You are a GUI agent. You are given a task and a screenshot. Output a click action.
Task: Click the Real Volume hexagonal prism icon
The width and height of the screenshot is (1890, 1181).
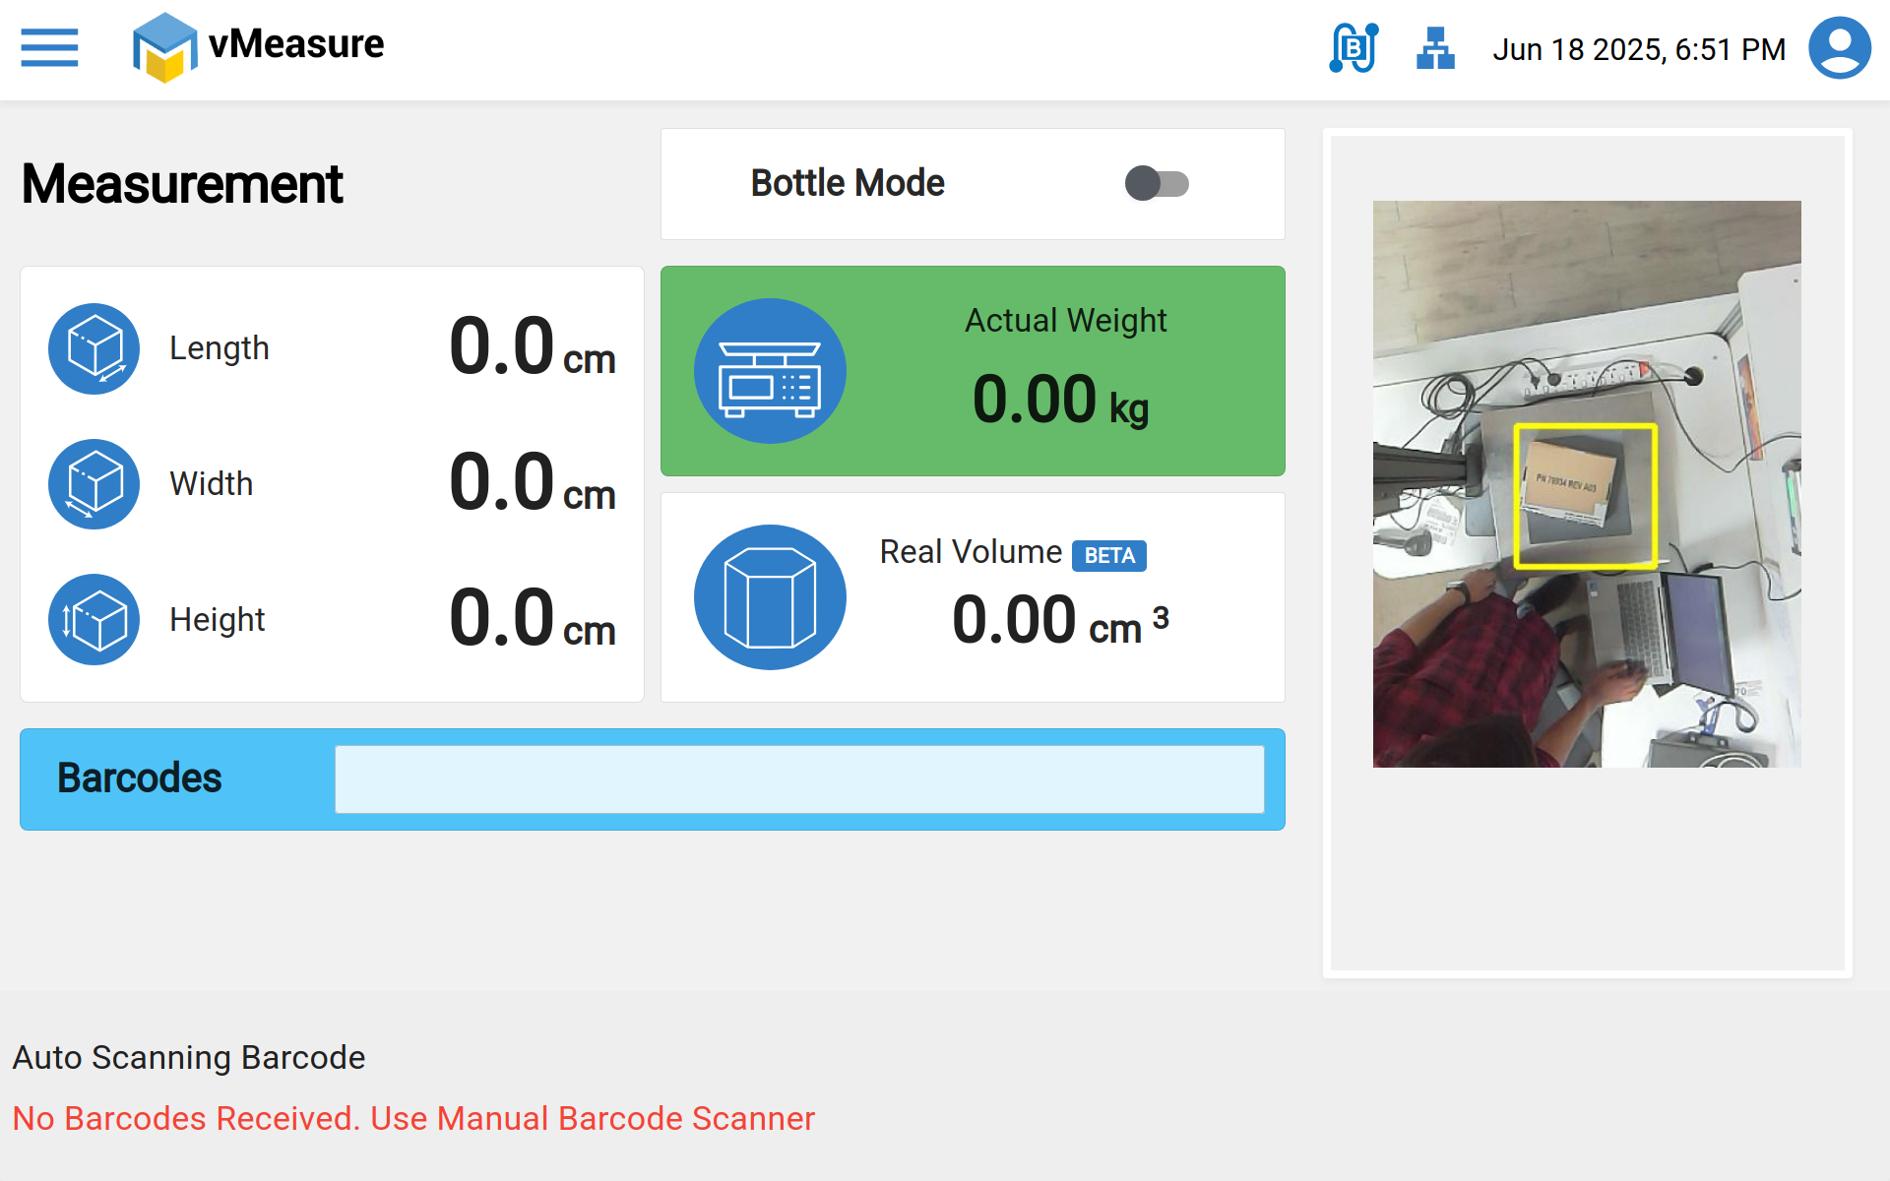coord(770,597)
